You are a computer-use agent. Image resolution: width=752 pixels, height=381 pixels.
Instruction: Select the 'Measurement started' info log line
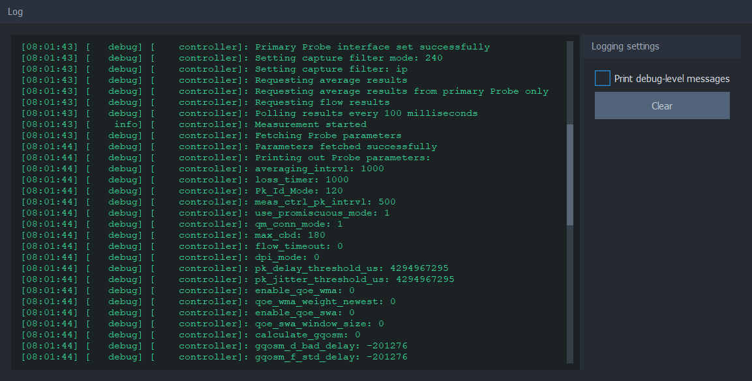click(194, 124)
